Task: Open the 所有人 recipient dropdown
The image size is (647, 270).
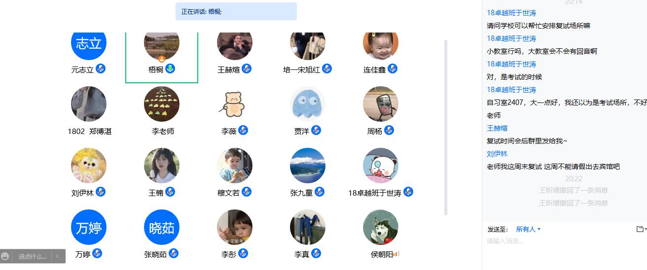Action: 528,229
